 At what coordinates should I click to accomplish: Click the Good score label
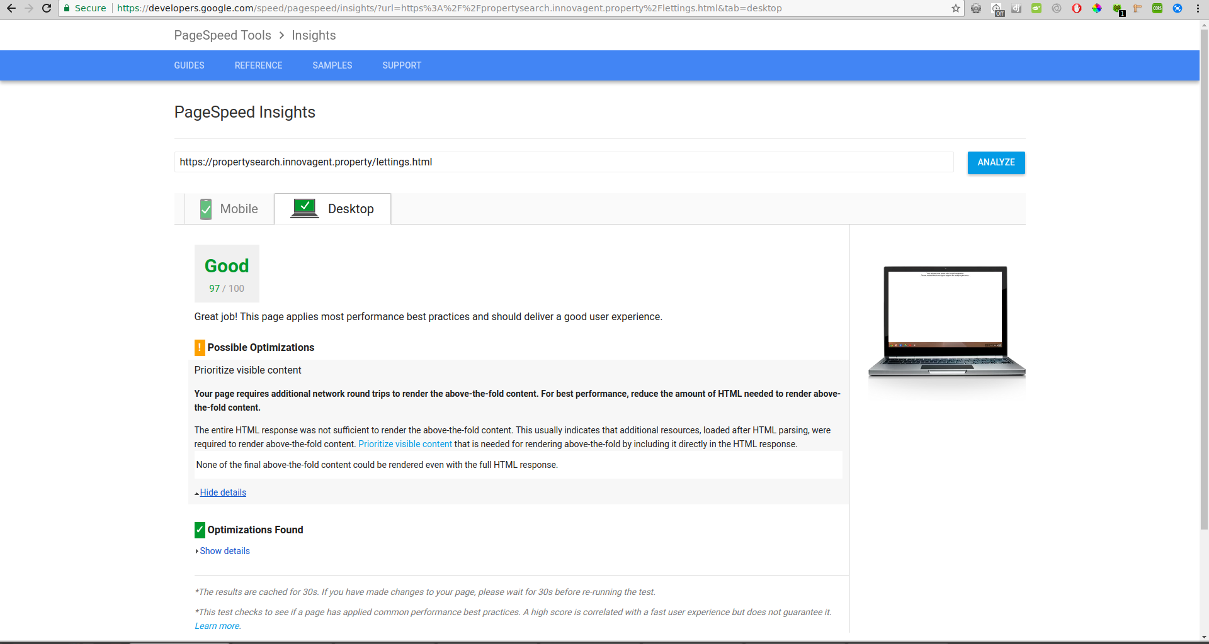click(227, 266)
